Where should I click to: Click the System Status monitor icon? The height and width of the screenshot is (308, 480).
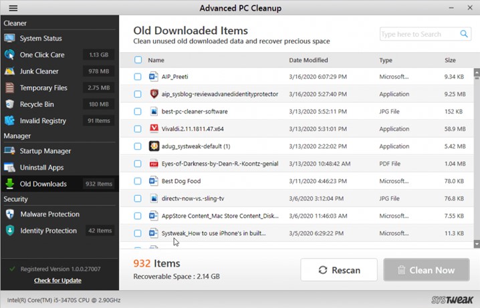click(x=9, y=38)
